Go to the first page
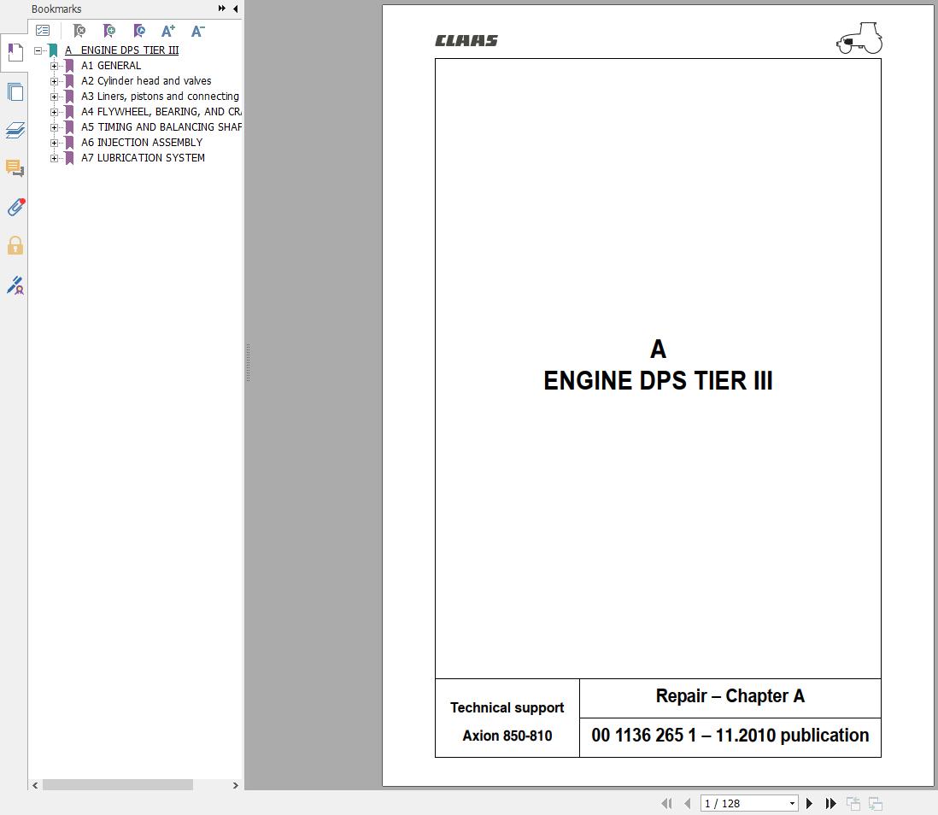 (666, 803)
